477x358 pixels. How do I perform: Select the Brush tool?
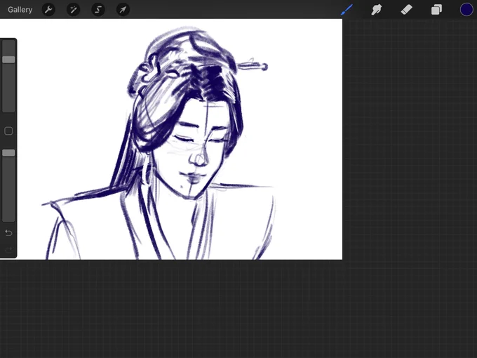point(347,9)
